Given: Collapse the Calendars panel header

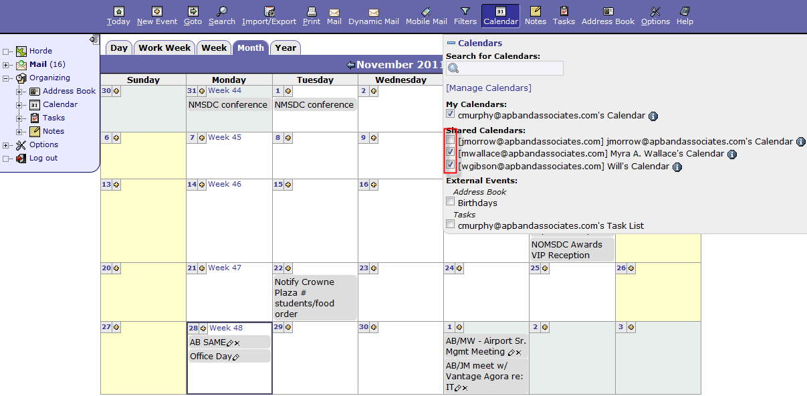Looking at the screenshot, I should click(x=451, y=43).
